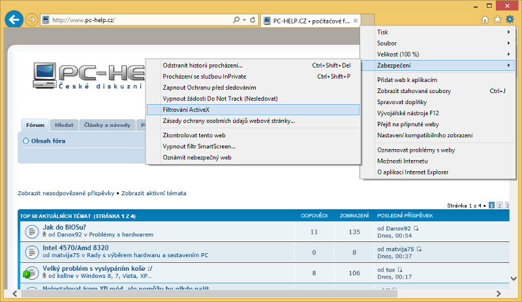
Task: Click the browser Back arrow button
Action: pos(14,20)
